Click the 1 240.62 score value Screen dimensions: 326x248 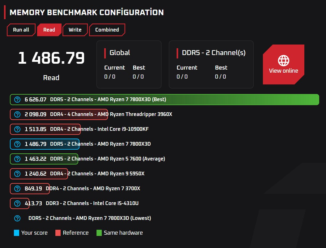pos(36,174)
